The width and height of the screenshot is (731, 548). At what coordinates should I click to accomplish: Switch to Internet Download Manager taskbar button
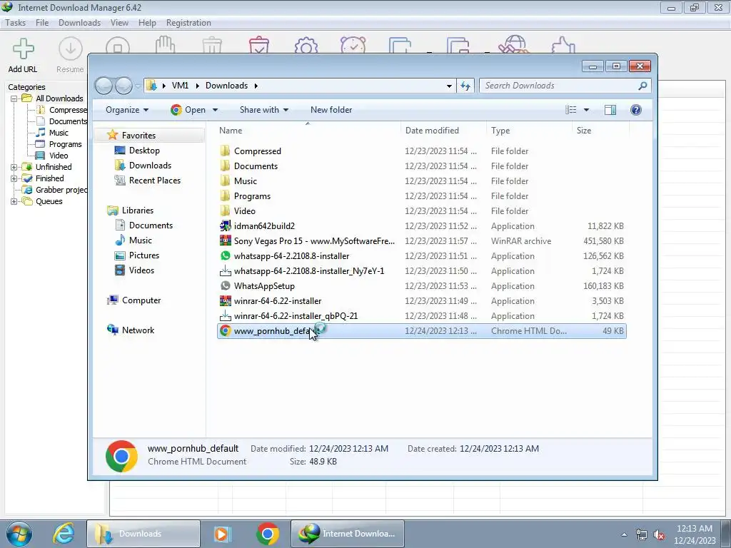click(348, 534)
